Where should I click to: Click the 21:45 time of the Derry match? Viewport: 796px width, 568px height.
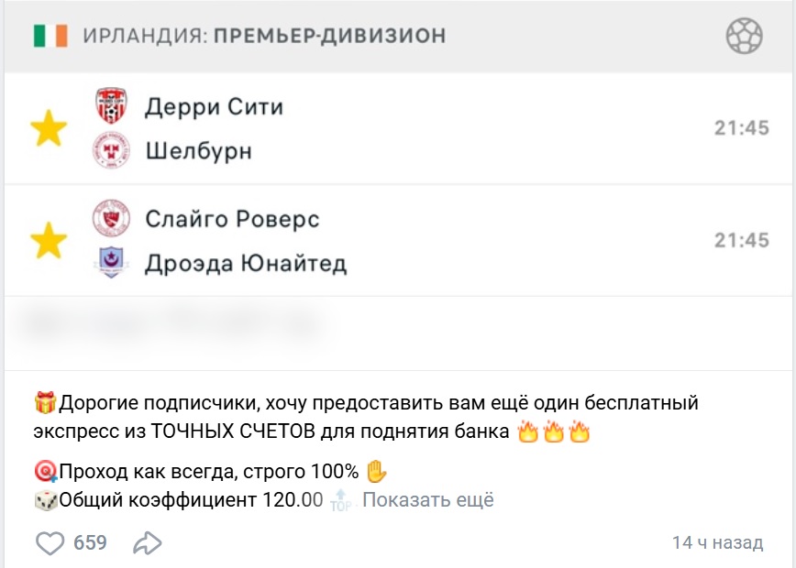(741, 127)
